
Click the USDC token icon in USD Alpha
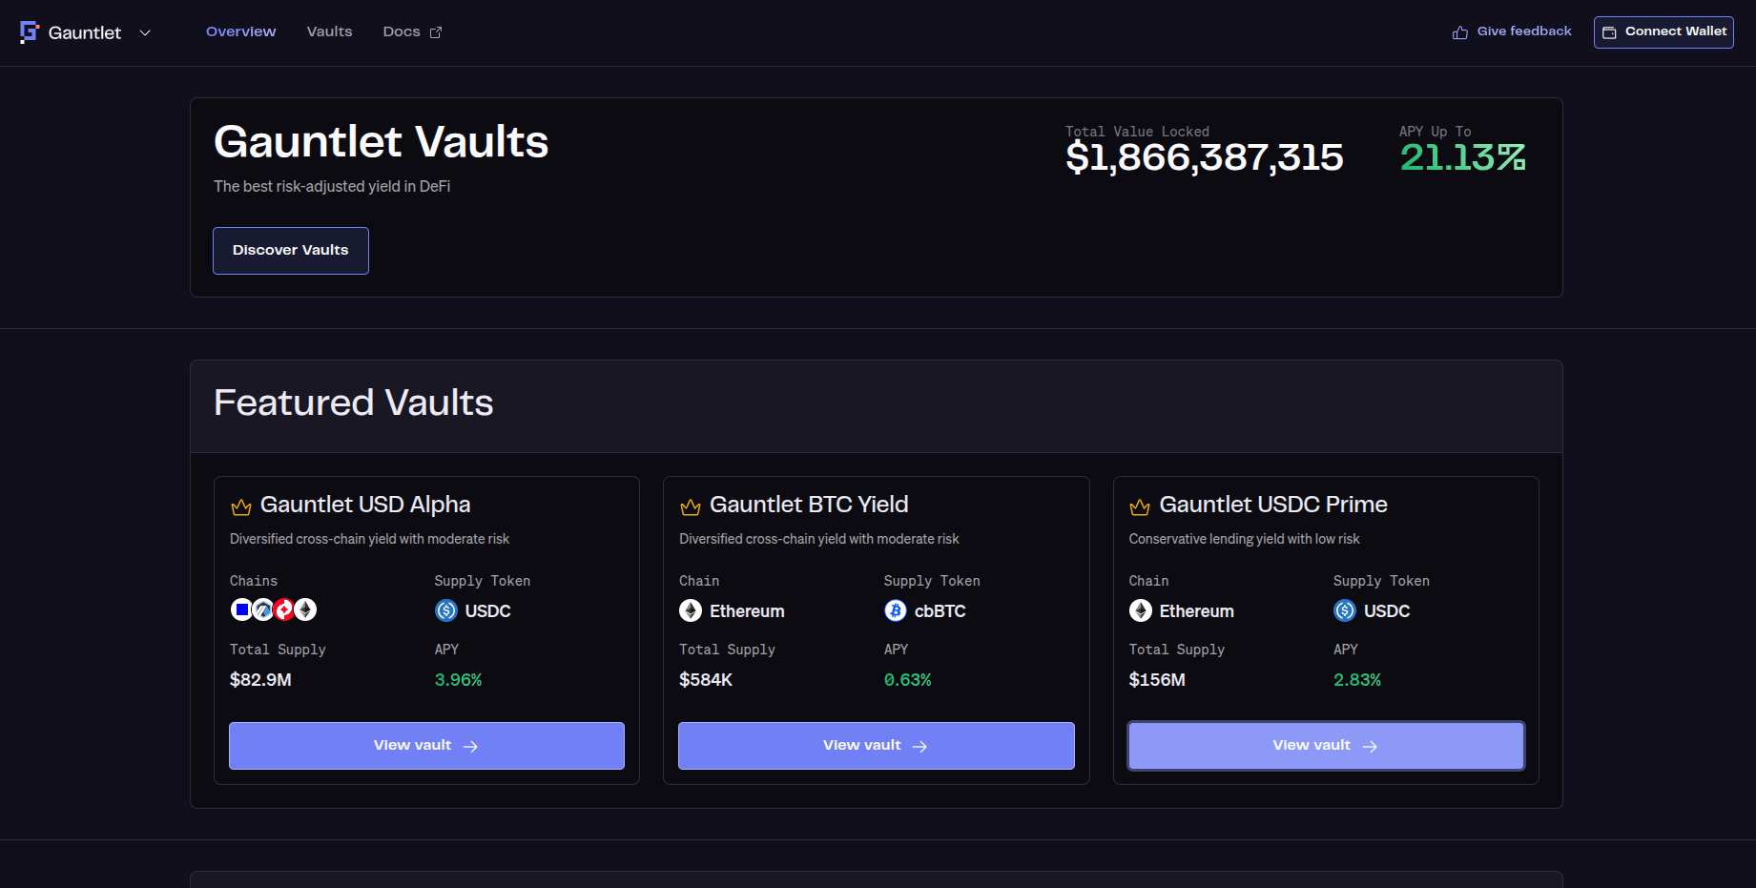point(446,610)
